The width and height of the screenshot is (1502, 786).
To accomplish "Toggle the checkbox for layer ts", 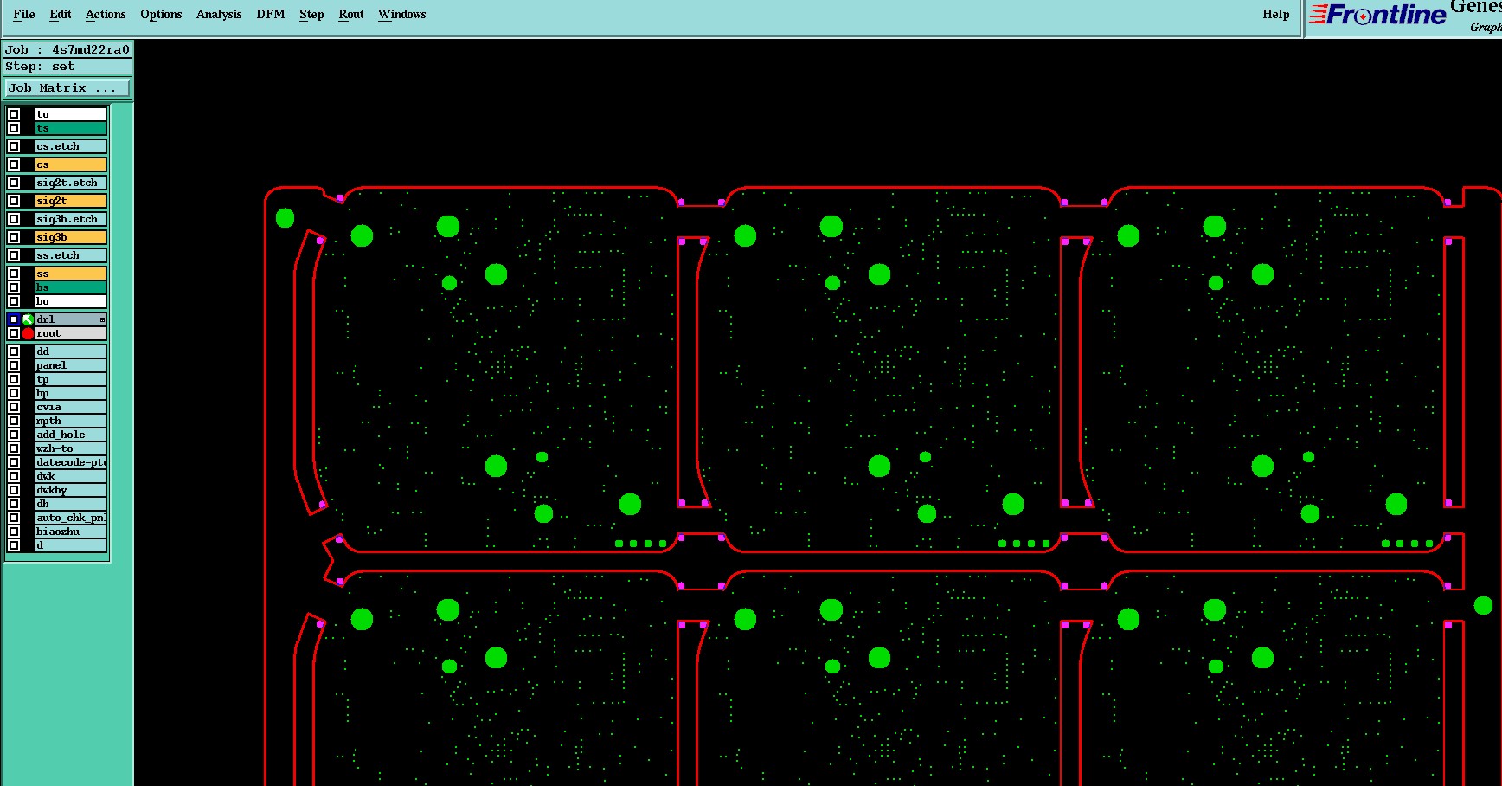I will click(x=14, y=128).
